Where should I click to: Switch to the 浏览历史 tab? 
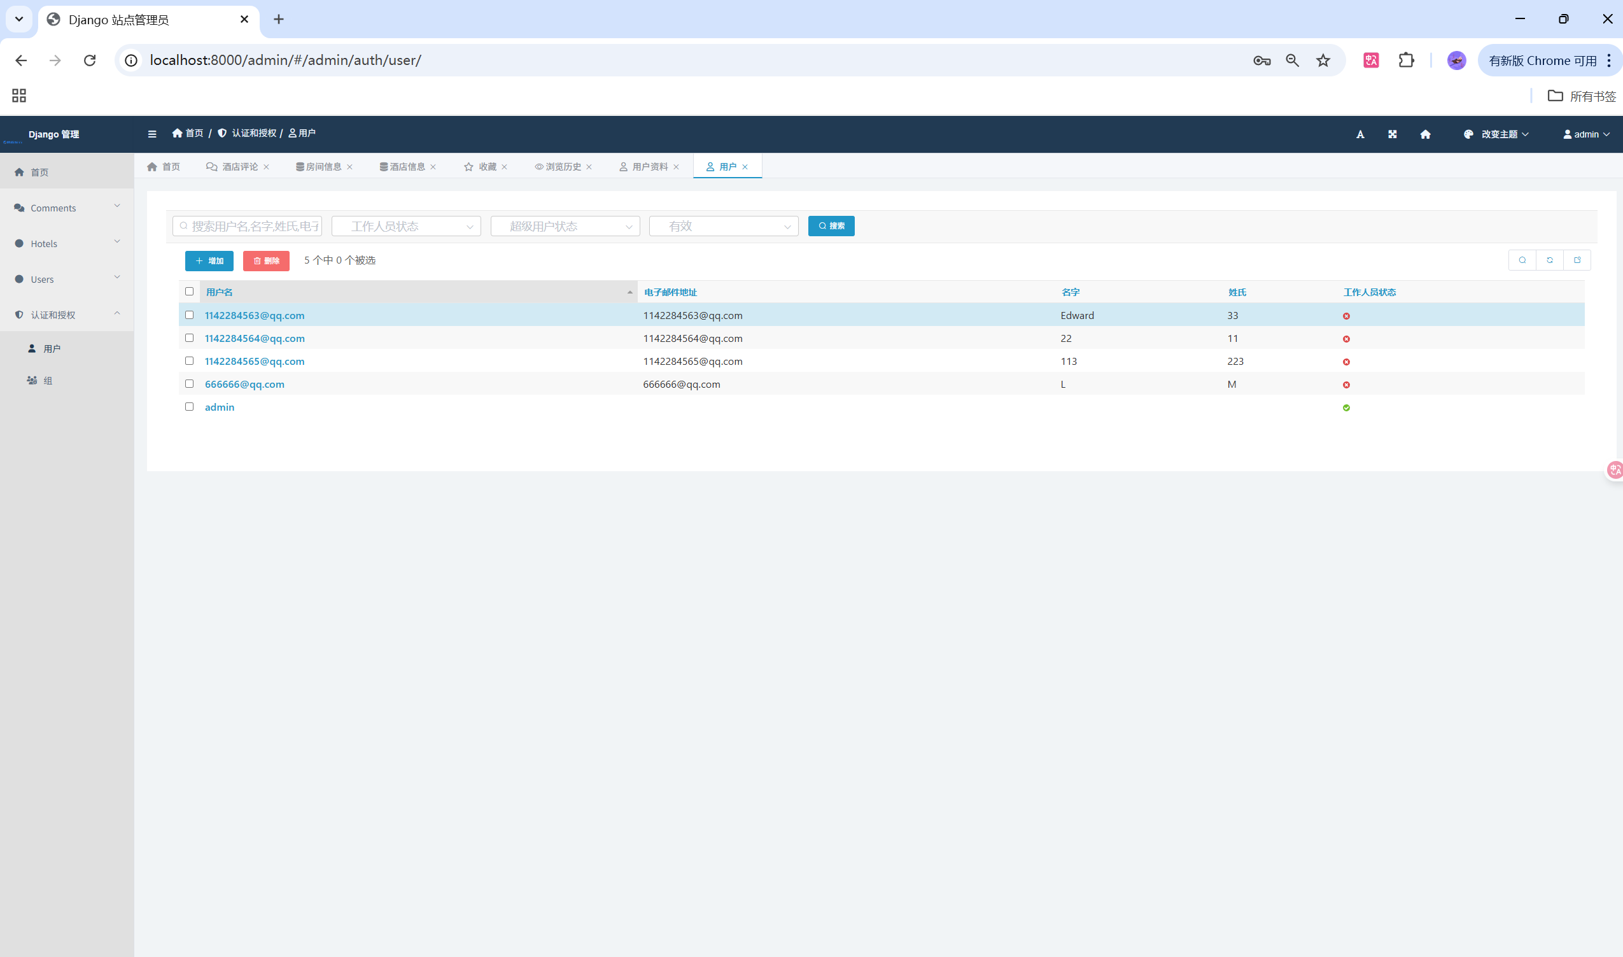click(x=563, y=167)
